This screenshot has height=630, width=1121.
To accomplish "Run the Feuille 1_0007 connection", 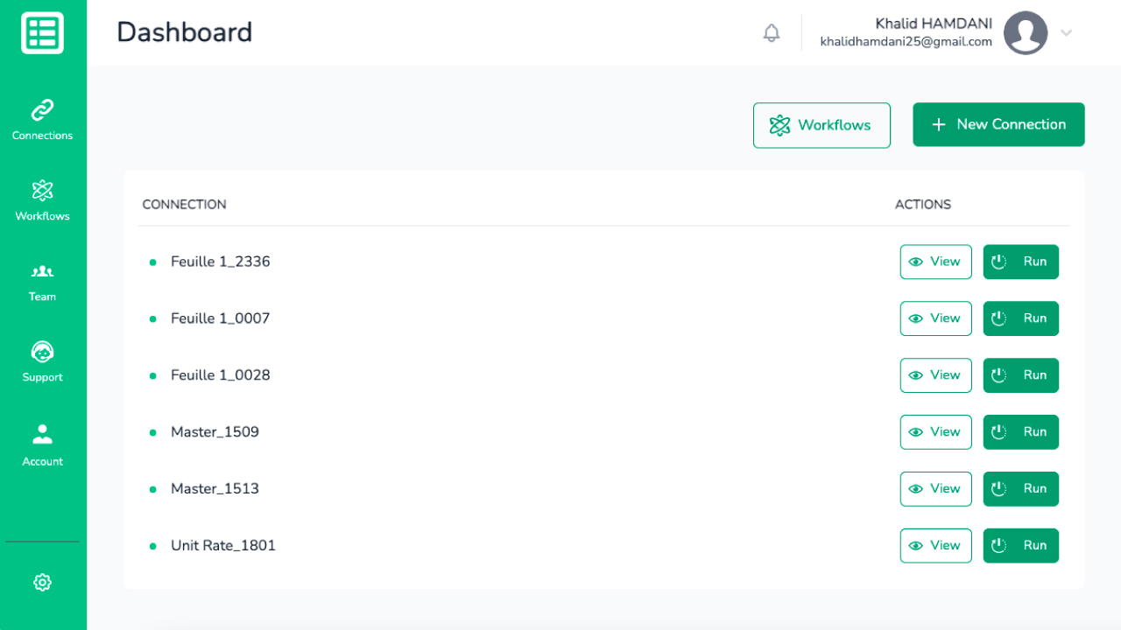I will (1020, 318).
